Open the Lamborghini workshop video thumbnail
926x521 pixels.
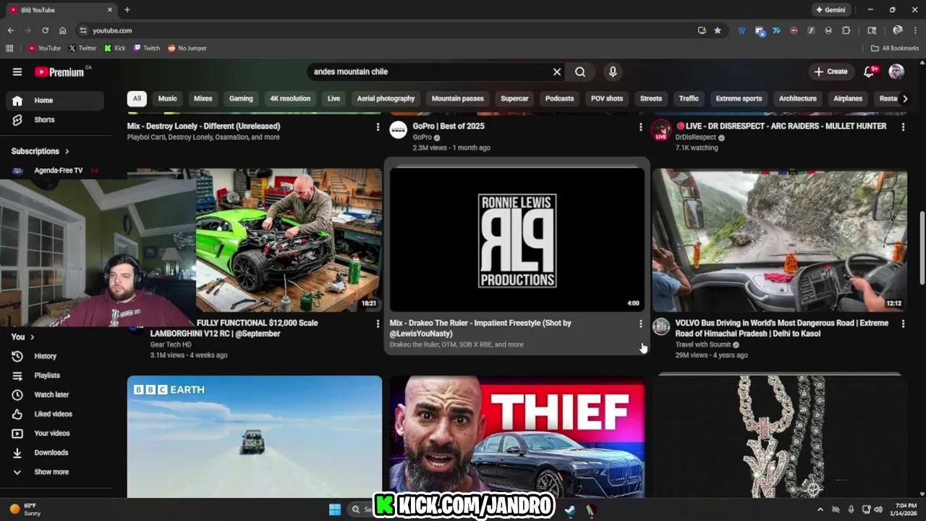point(289,240)
